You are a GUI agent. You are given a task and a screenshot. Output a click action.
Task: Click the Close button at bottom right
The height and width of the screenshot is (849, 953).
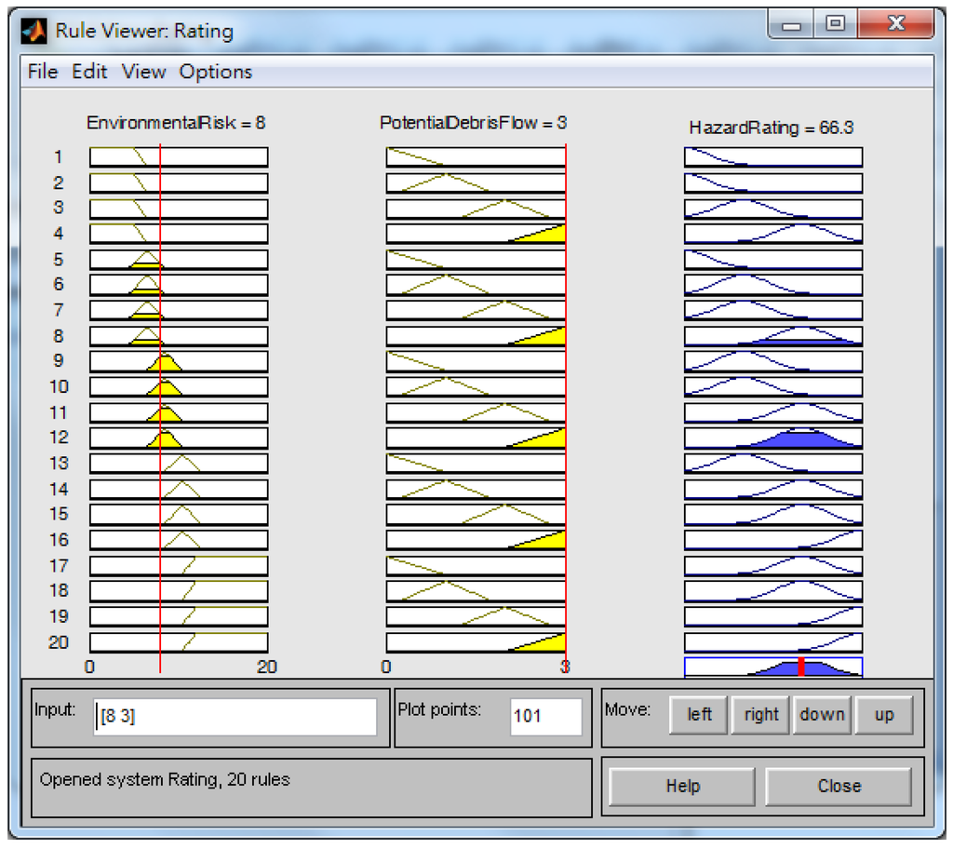pyautogui.click(x=839, y=786)
